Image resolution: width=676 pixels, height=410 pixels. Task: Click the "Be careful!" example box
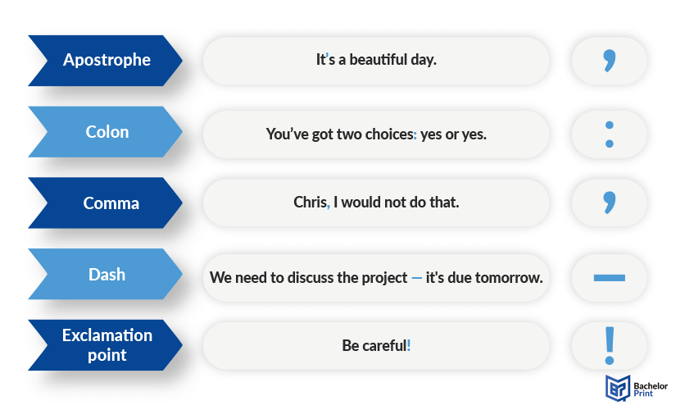point(376,346)
